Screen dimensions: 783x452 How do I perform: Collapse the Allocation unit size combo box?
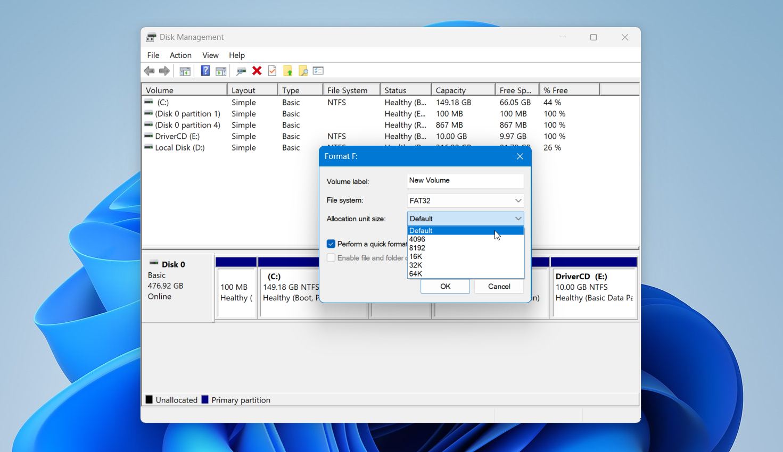(x=465, y=219)
